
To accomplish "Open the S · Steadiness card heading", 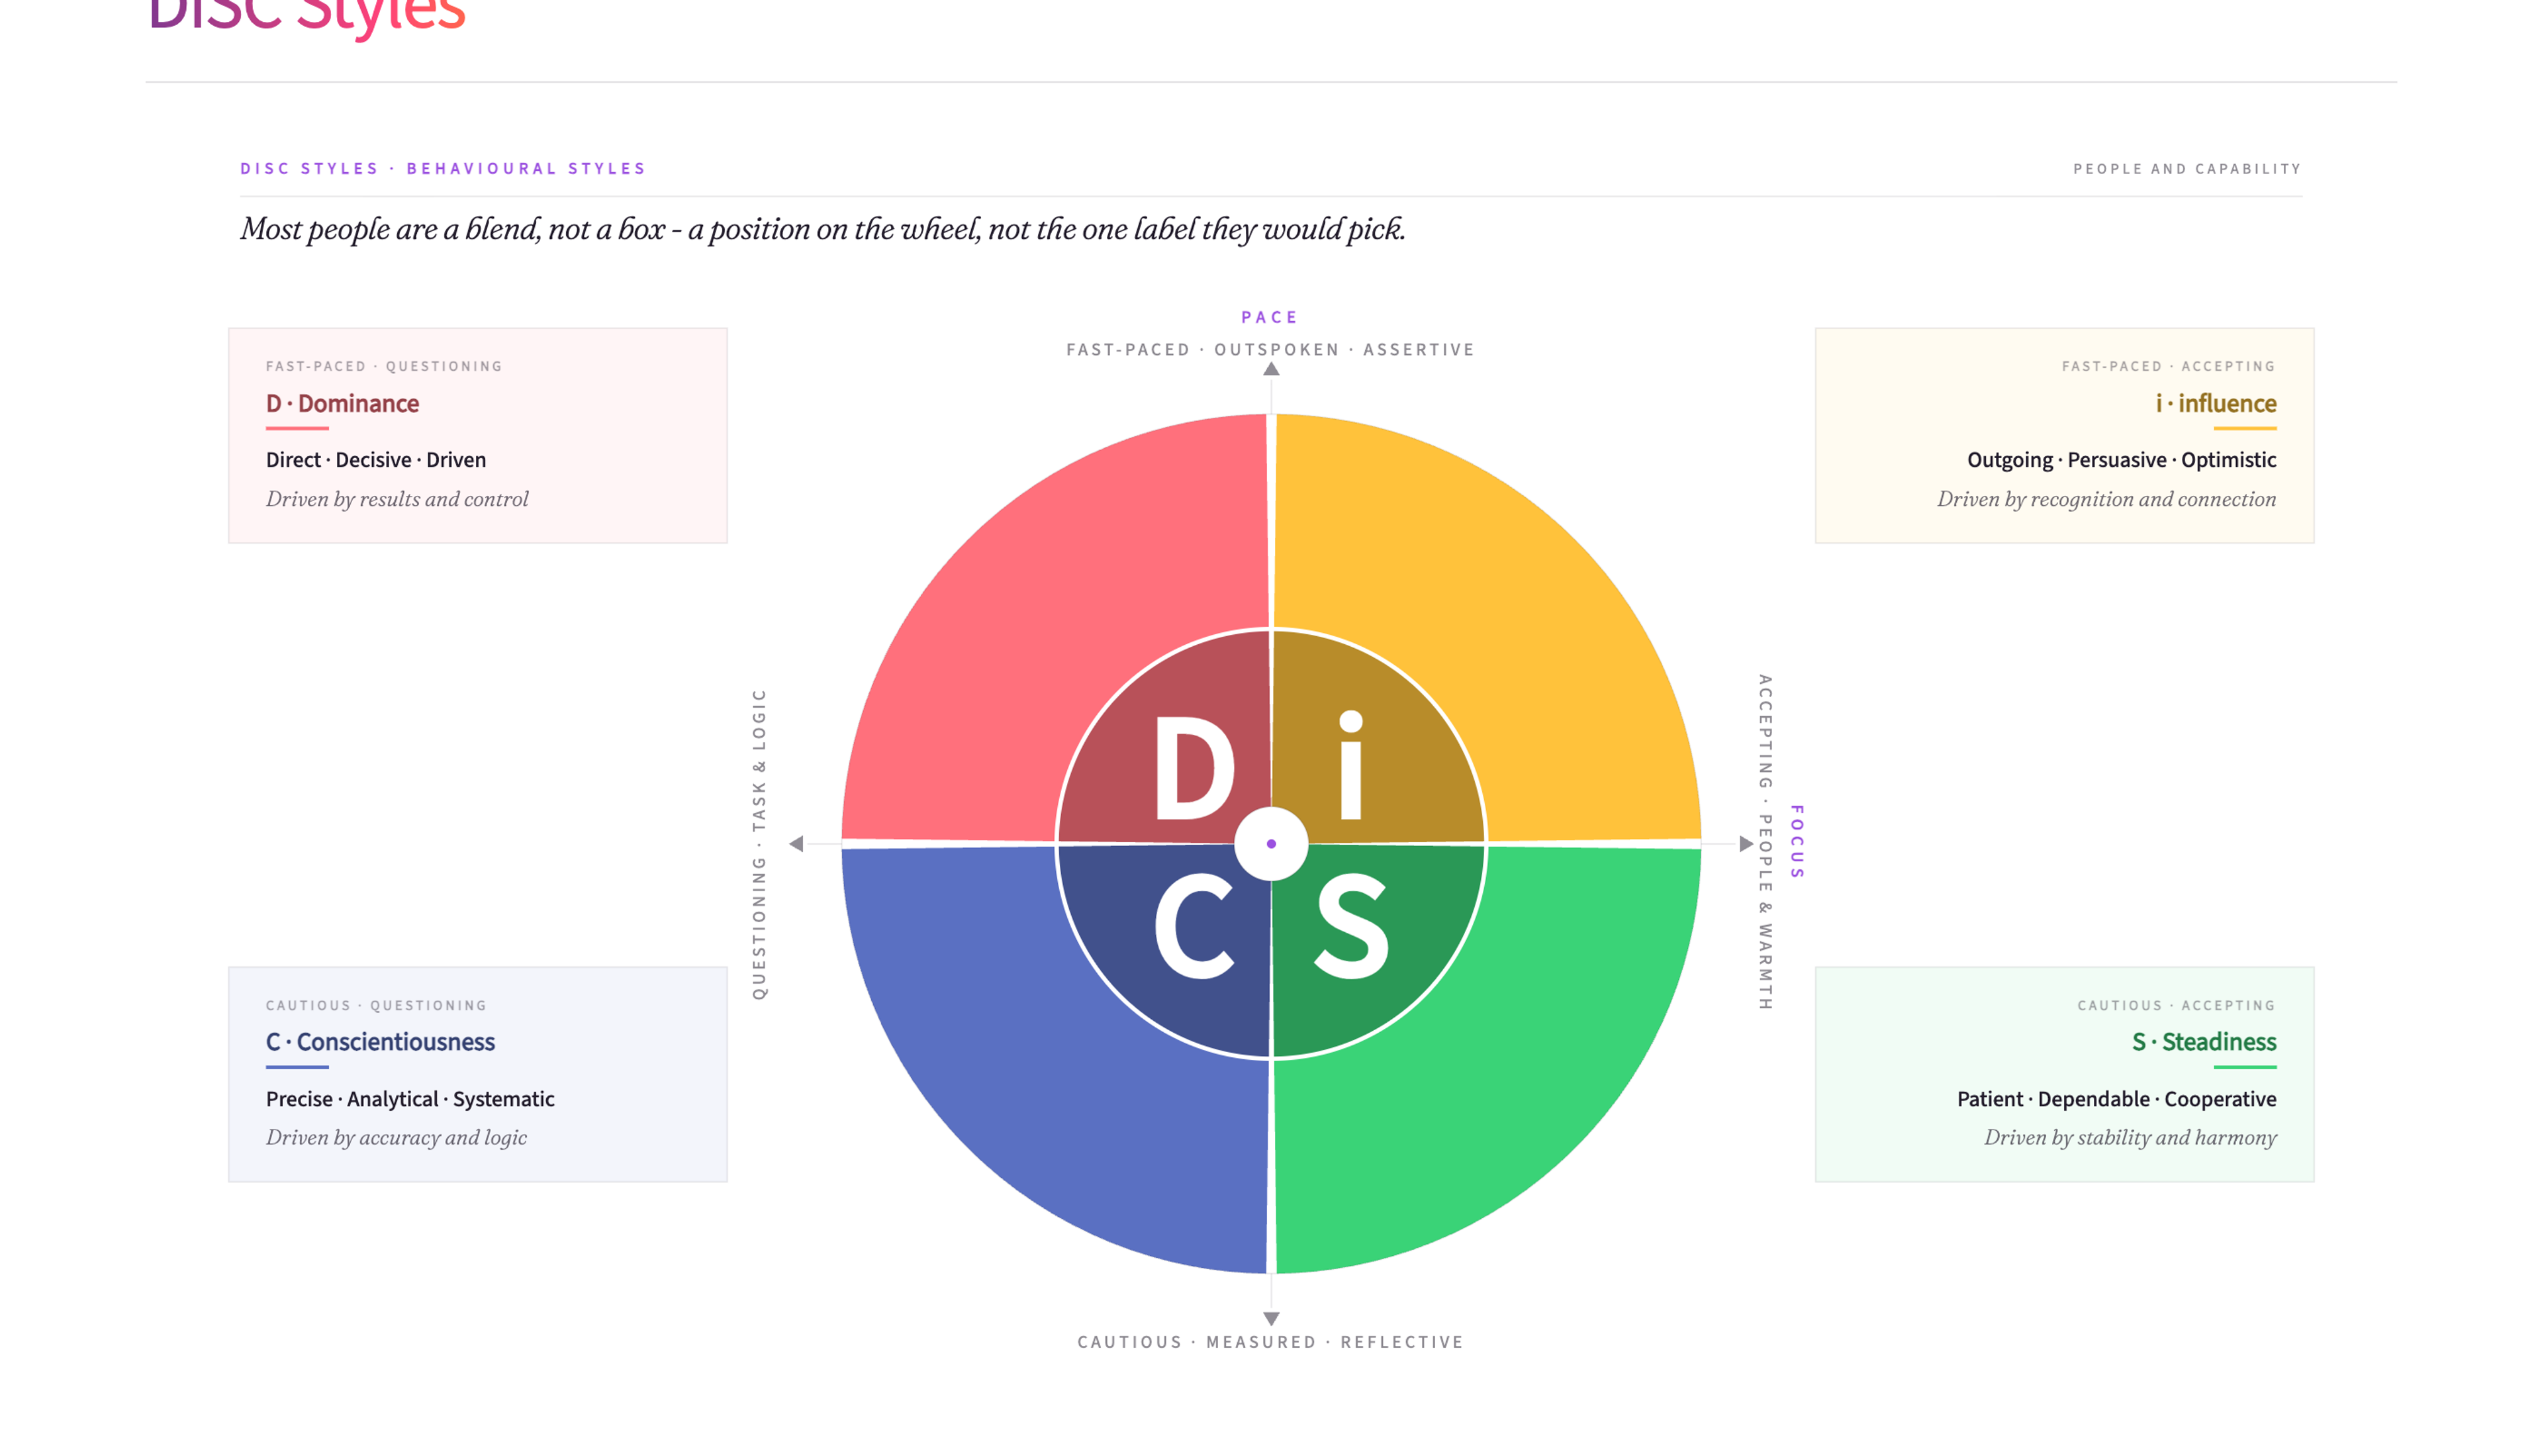I will coord(2204,1042).
